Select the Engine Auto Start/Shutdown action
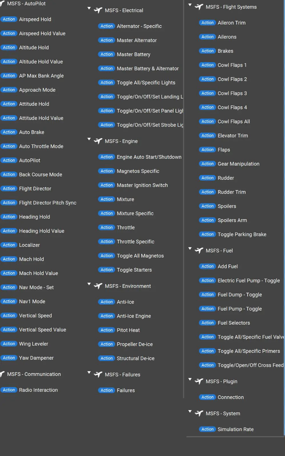 click(149, 157)
